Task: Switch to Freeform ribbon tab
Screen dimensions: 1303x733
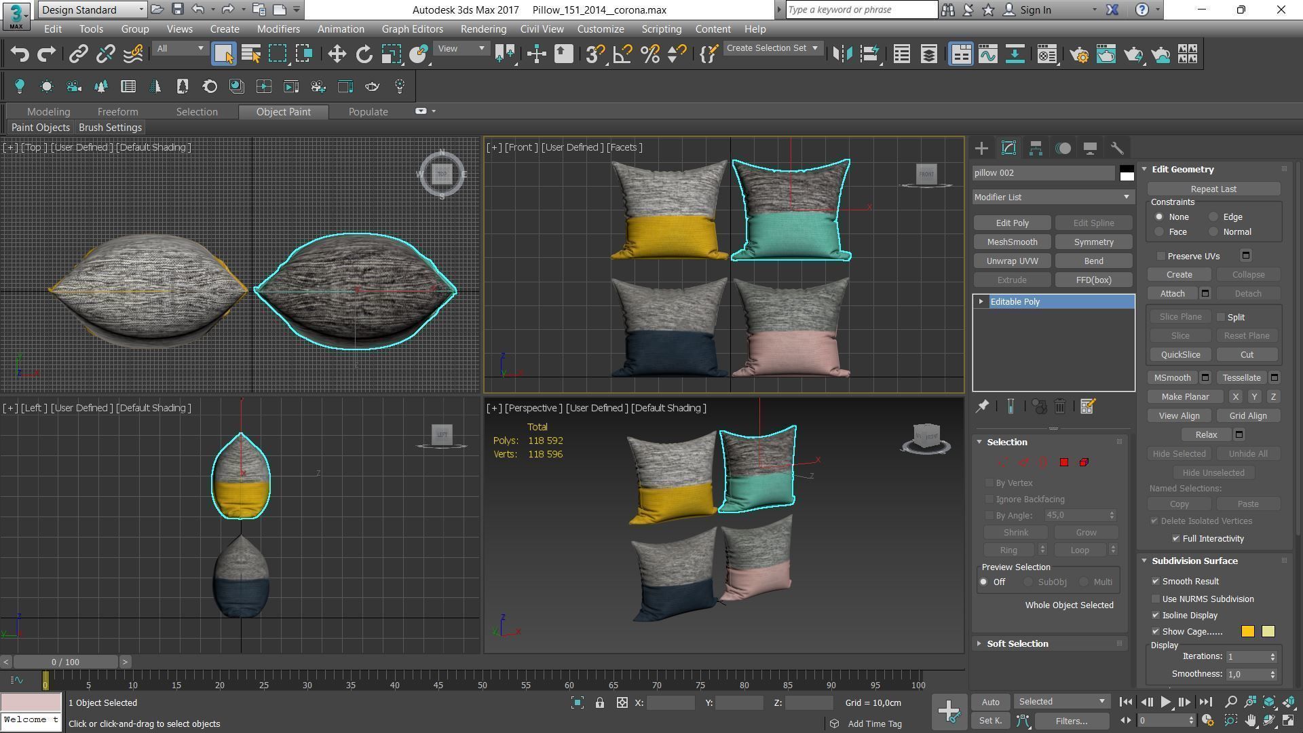Action: tap(117, 112)
